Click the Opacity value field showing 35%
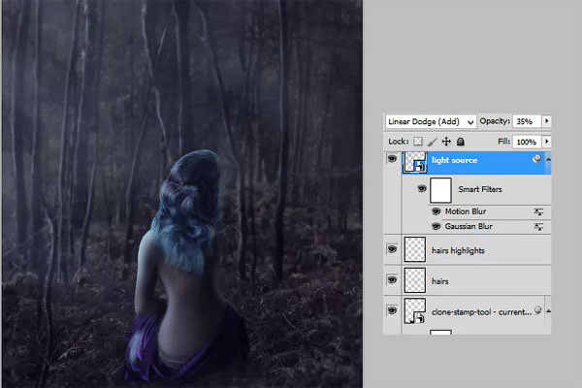The image size is (582, 388). pyautogui.click(x=527, y=121)
